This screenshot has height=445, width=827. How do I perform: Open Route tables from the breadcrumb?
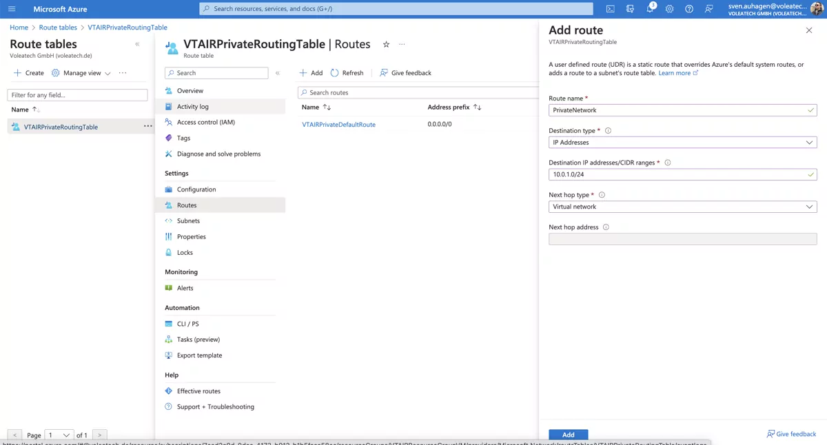[x=57, y=27]
